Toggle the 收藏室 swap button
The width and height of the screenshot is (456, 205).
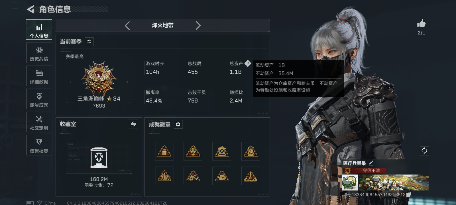pos(133,124)
